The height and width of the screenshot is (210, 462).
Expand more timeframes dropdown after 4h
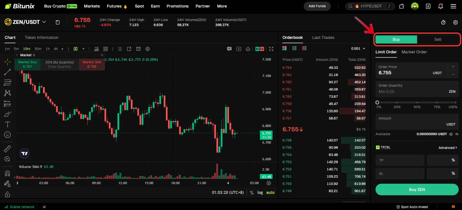[63, 49]
